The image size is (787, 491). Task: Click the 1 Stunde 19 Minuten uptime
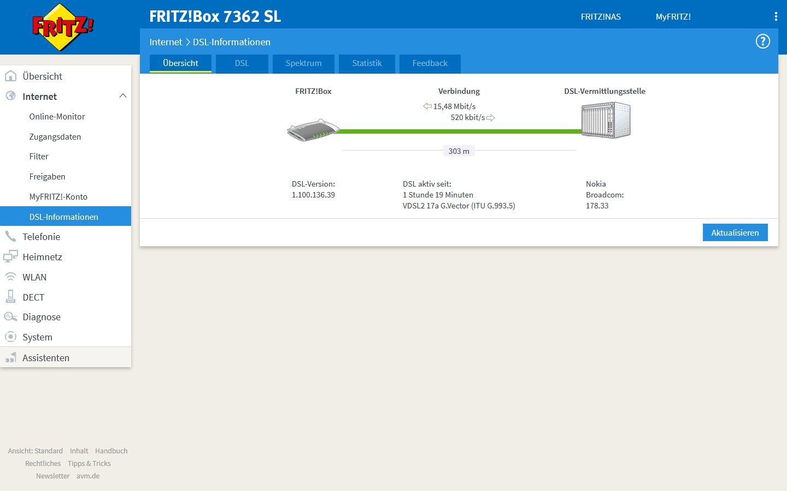[438, 195]
